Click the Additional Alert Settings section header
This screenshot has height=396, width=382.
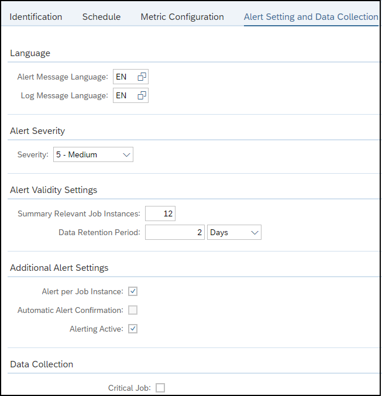point(59,268)
